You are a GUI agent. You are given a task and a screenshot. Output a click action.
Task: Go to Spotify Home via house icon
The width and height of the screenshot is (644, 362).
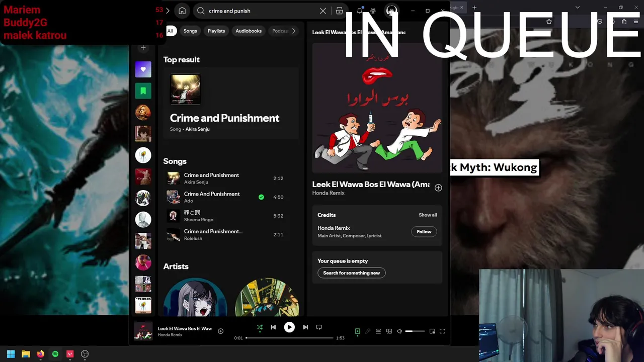point(182,11)
